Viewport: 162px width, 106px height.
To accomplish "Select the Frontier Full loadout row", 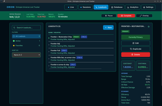I will pos(81,52).
